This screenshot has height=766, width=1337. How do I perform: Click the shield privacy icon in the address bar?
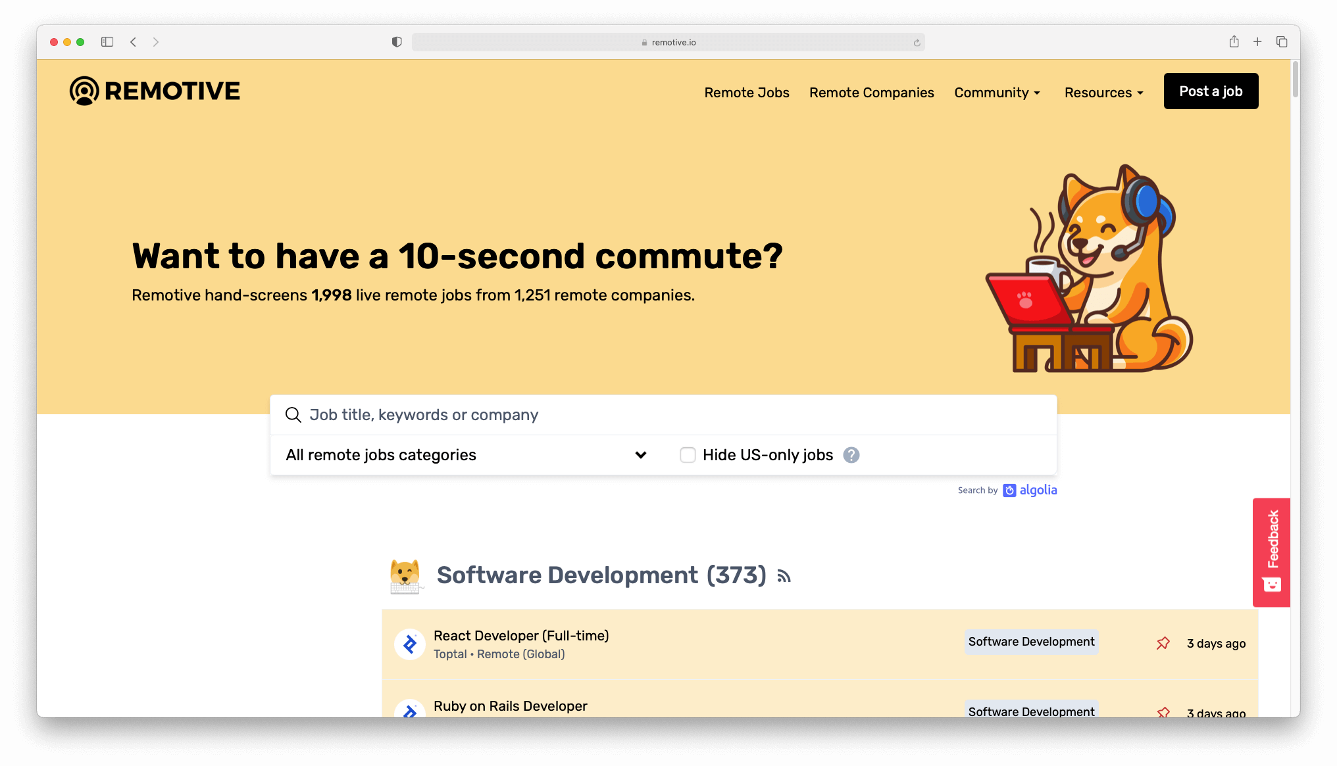tap(396, 41)
